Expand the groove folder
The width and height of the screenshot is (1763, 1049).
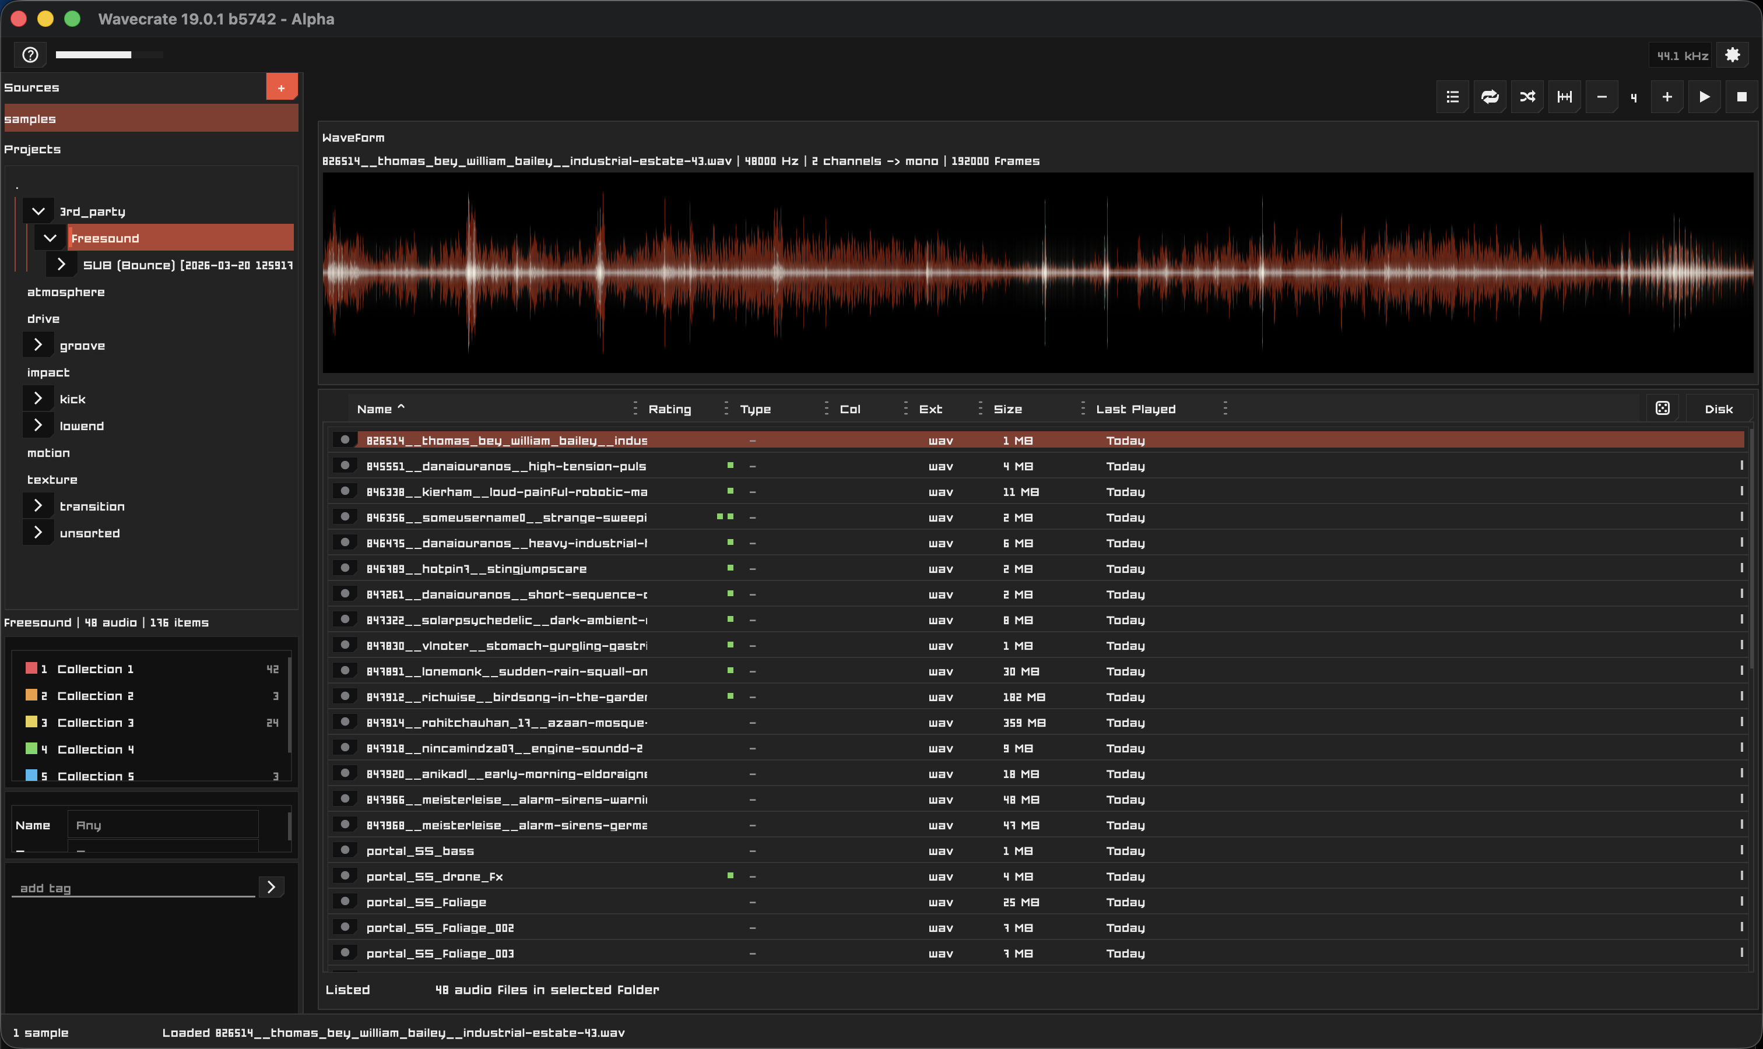(38, 345)
